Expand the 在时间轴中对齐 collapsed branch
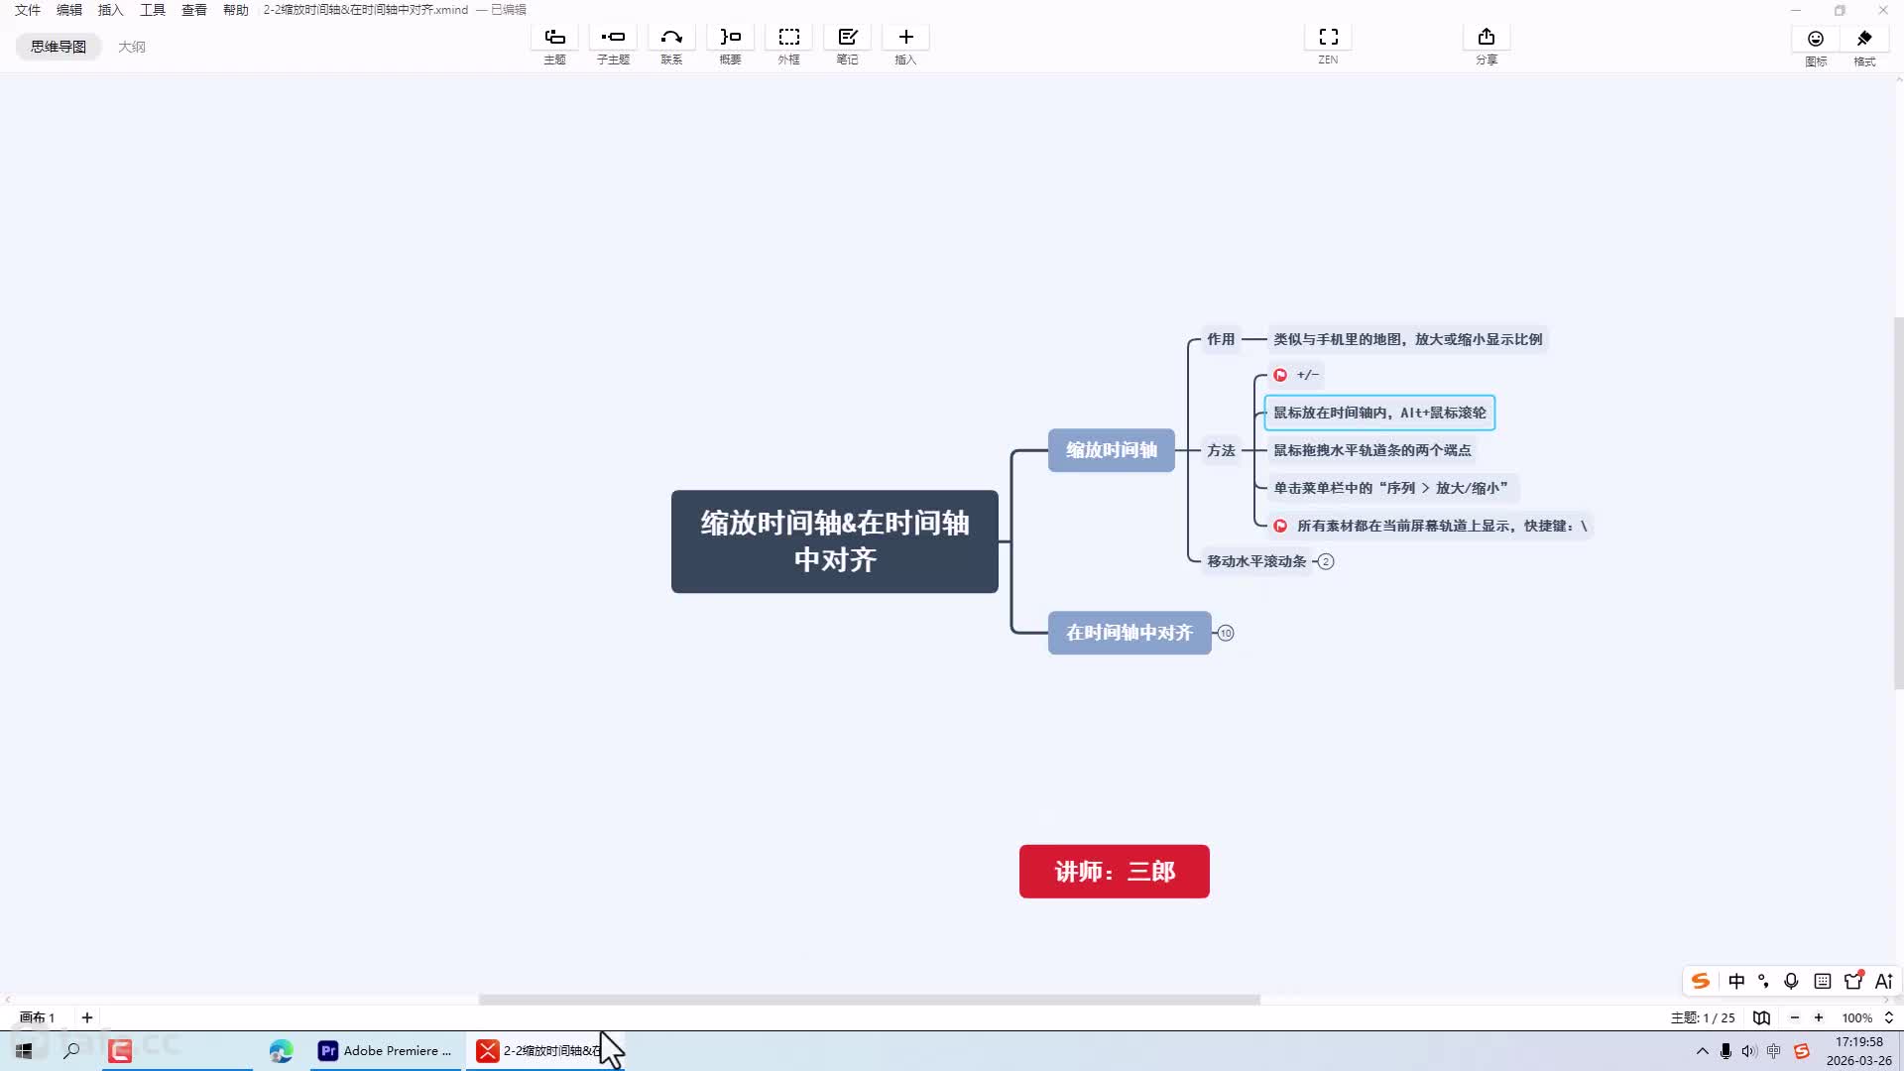 [x=1226, y=633]
